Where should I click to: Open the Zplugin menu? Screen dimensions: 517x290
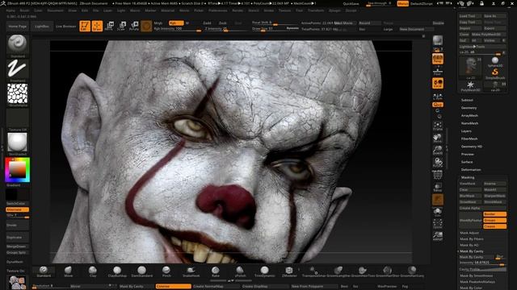click(334, 10)
